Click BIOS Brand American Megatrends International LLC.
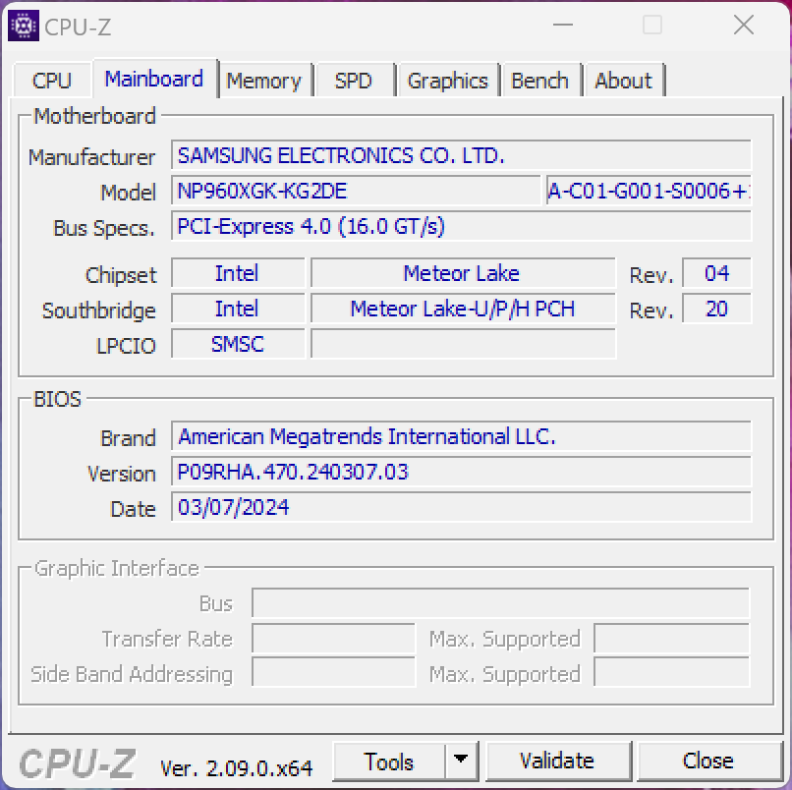The height and width of the screenshot is (790, 792). (461, 436)
